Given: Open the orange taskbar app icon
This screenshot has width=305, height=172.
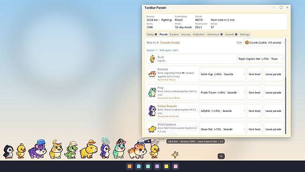Looking at the screenshot, I should click(130, 166).
